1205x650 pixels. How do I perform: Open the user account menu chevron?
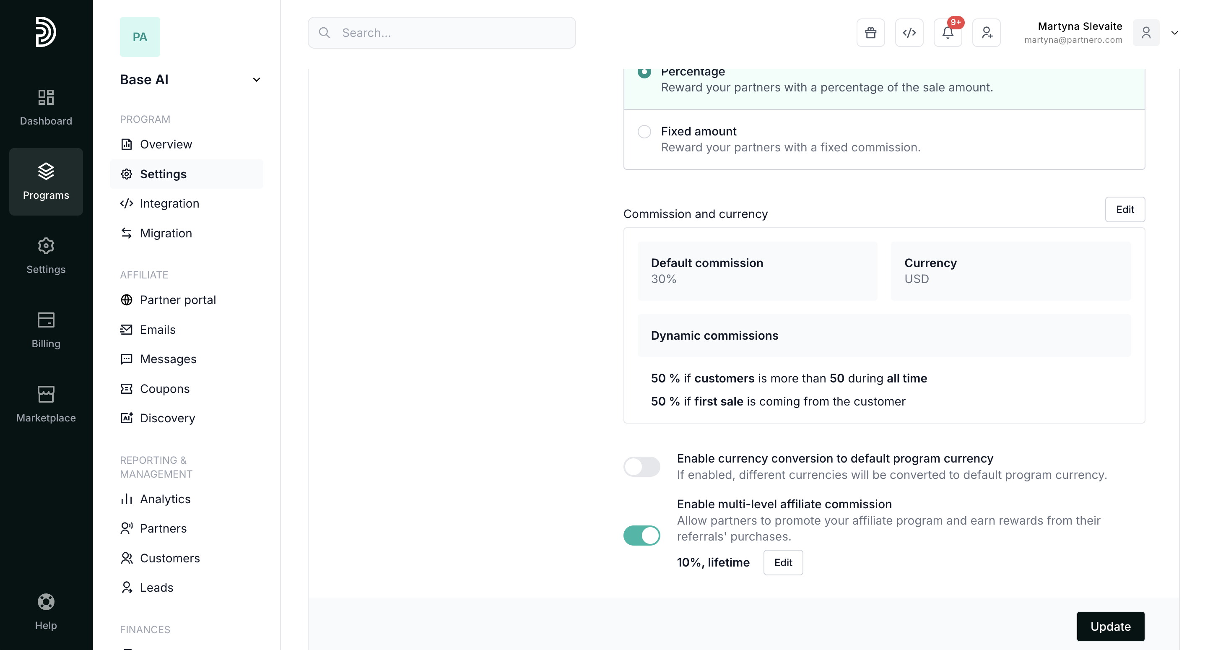1174,33
